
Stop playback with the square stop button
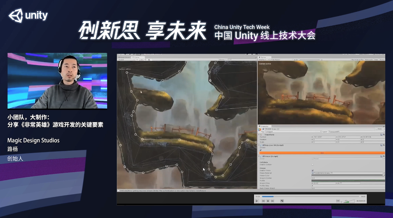point(268,201)
